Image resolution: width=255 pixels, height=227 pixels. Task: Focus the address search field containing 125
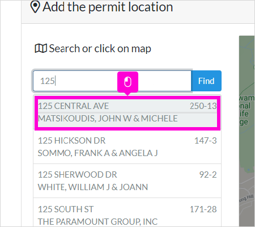point(112,81)
